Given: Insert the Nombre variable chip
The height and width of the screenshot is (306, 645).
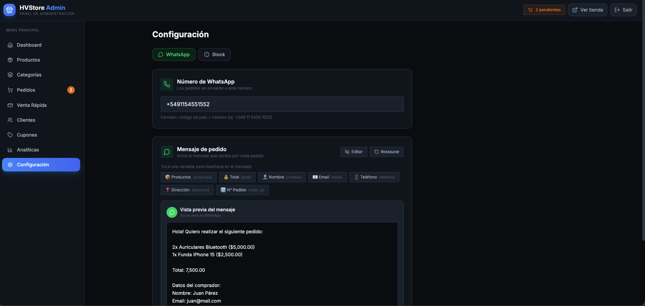Looking at the screenshot, I should [x=282, y=177].
